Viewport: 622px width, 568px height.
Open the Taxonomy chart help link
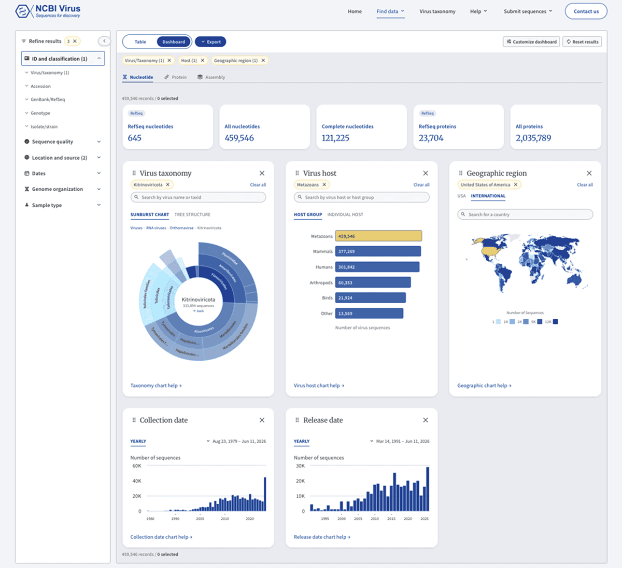click(x=156, y=386)
